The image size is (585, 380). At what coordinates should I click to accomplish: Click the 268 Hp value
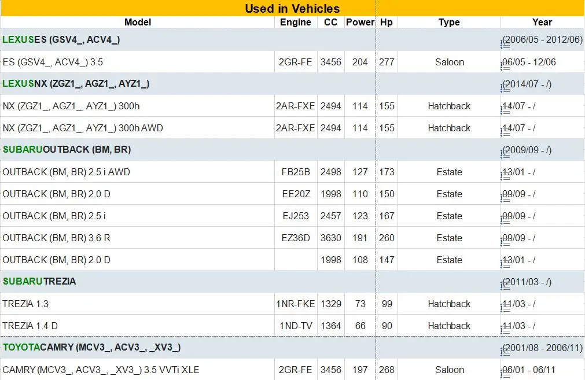point(387,370)
